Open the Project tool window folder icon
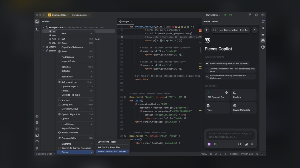 [x=37, y=22]
